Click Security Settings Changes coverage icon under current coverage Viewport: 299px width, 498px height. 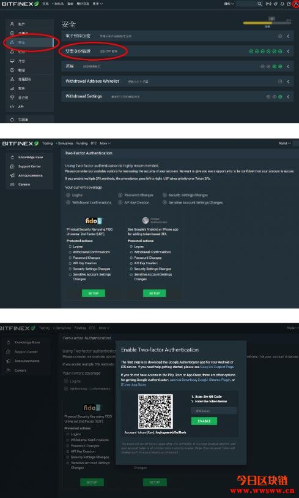tap(164, 195)
